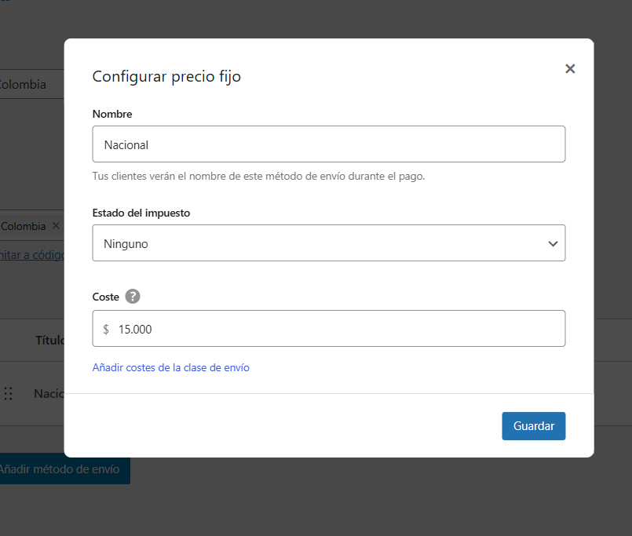Open the limitar a código link behind dialog
This screenshot has height=536, width=632.
pos(31,255)
